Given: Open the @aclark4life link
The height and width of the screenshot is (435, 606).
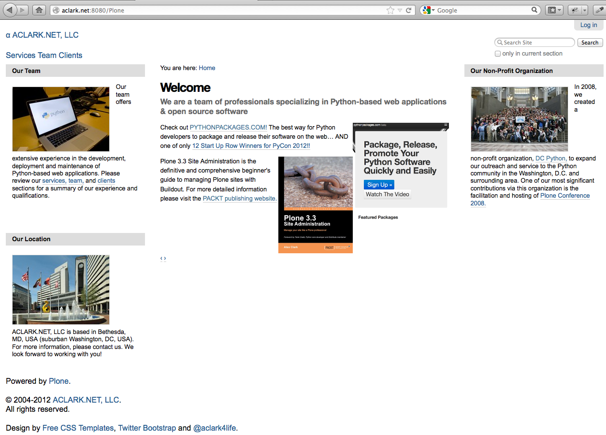Looking at the screenshot, I should click(x=215, y=428).
